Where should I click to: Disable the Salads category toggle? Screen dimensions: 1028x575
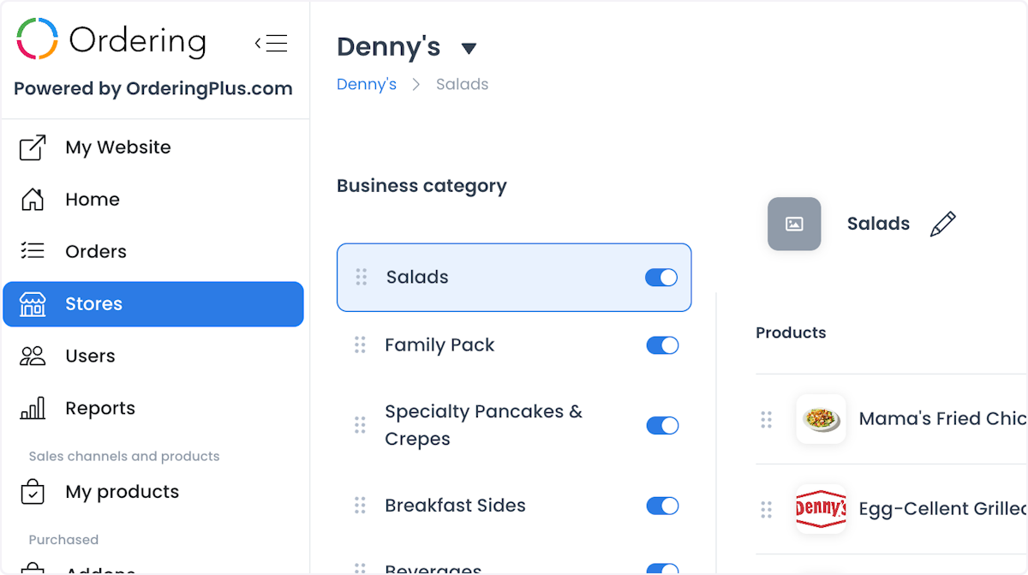[661, 277]
